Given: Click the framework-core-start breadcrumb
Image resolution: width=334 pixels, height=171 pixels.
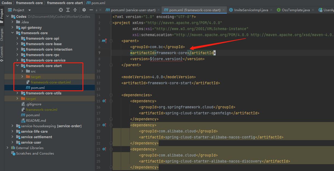Looking at the screenshot, I should (65, 3).
